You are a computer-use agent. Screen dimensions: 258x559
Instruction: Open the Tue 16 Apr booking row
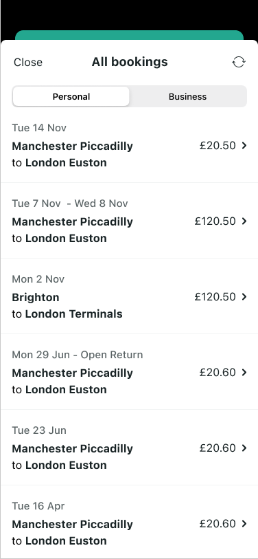point(129,522)
